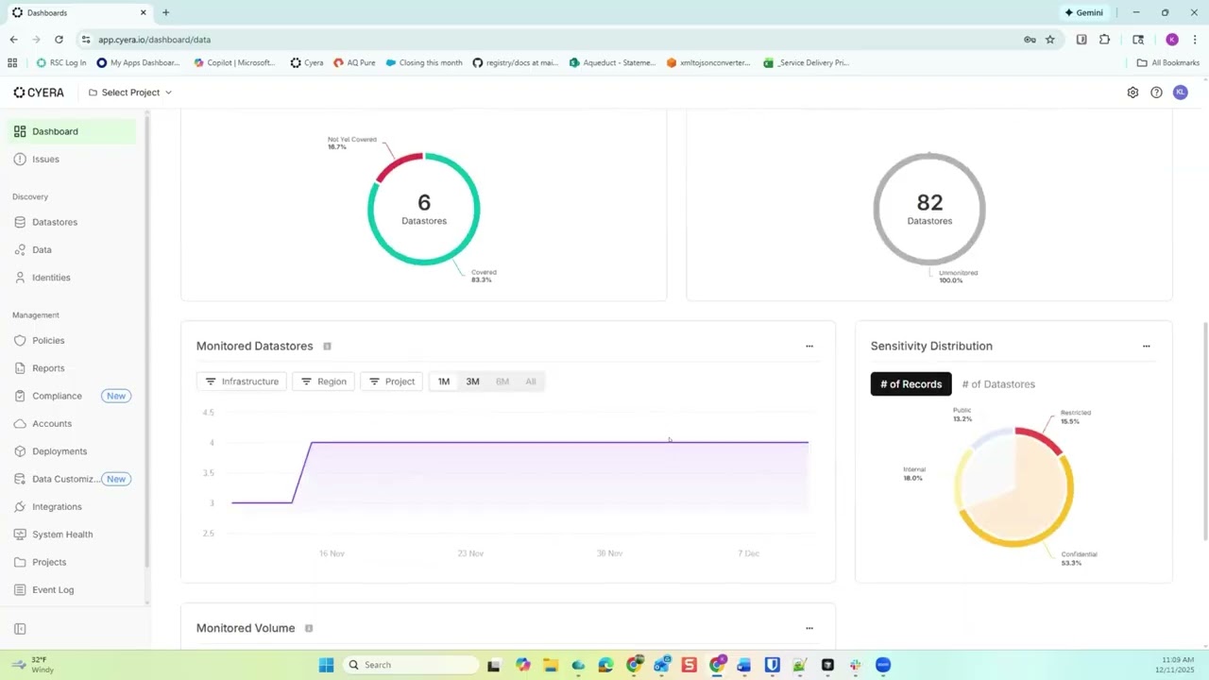The image size is (1209, 680).
Task: Open Sensitivity Distribution more options menu
Action: point(1147,347)
